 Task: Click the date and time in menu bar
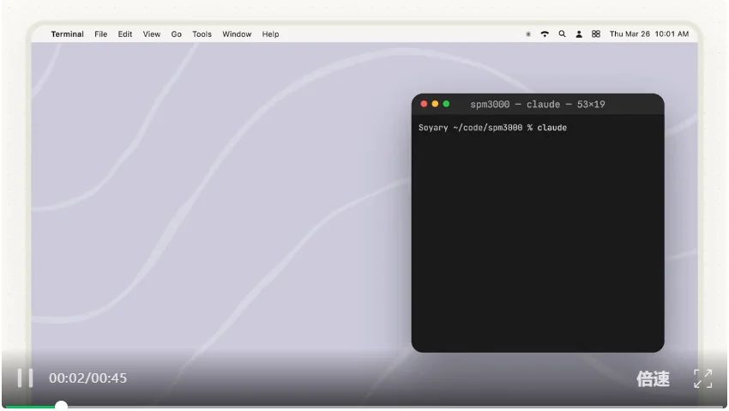648,34
